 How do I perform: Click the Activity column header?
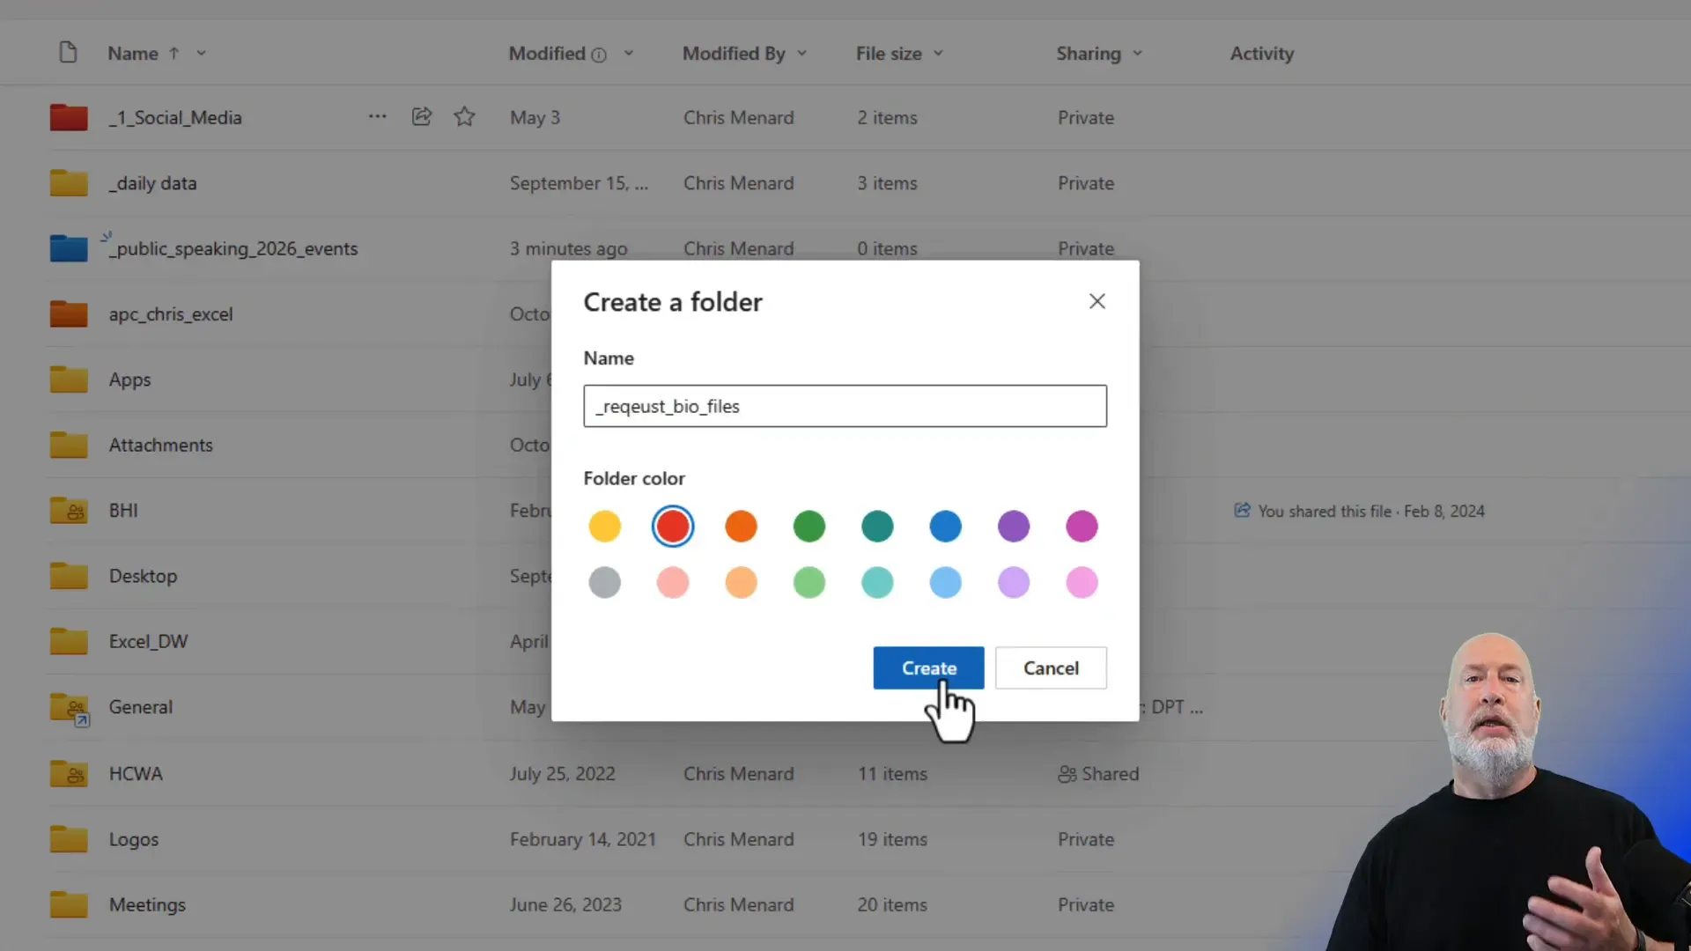point(1261,54)
